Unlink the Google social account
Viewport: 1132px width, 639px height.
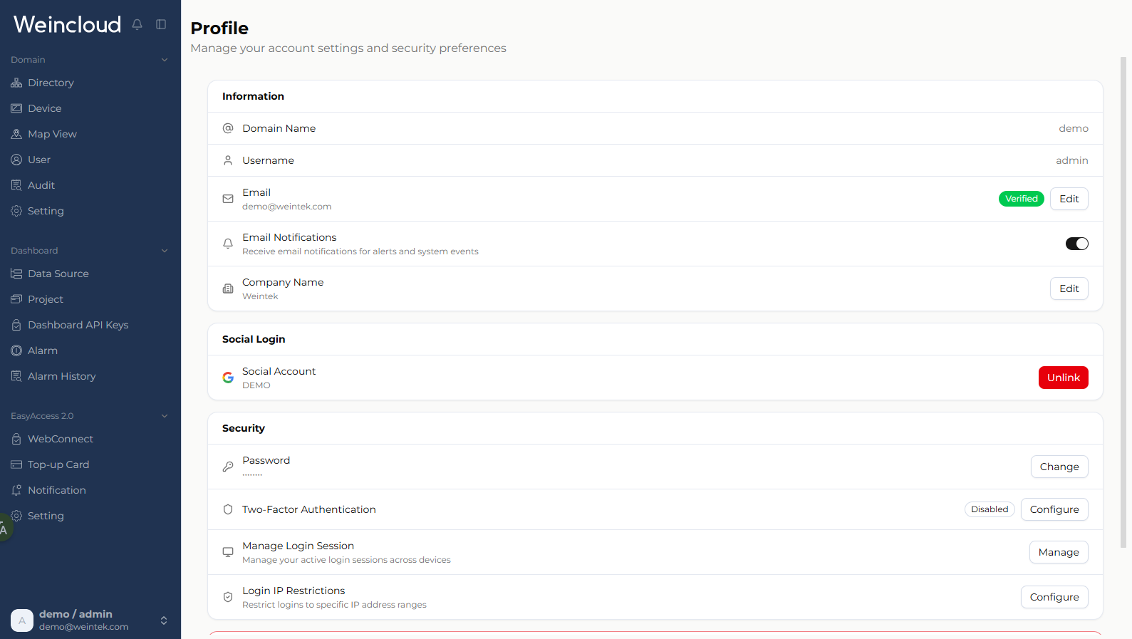1063,378
